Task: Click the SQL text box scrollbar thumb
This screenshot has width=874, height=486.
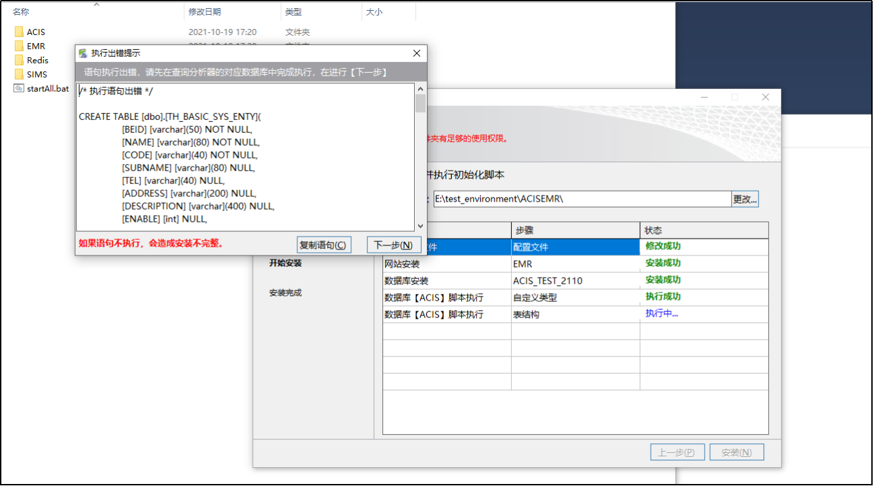Action: 420,103
